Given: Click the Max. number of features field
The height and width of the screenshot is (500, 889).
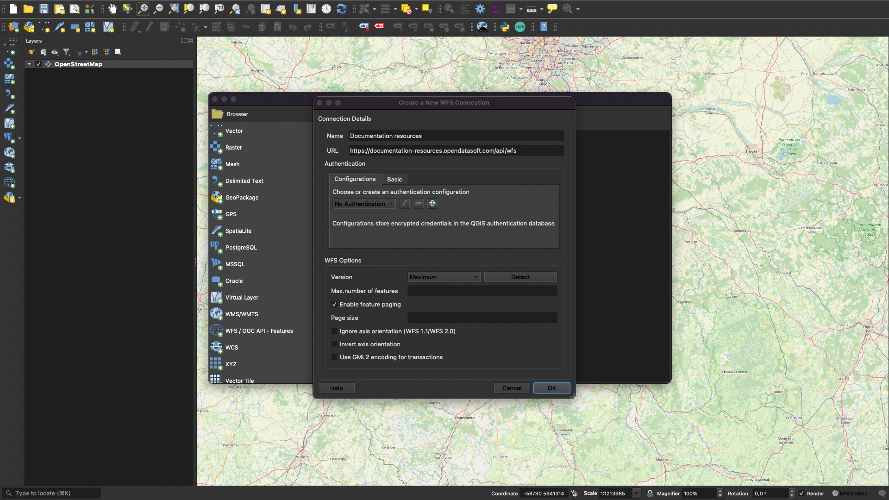Looking at the screenshot, I should [x=482, y=291].
